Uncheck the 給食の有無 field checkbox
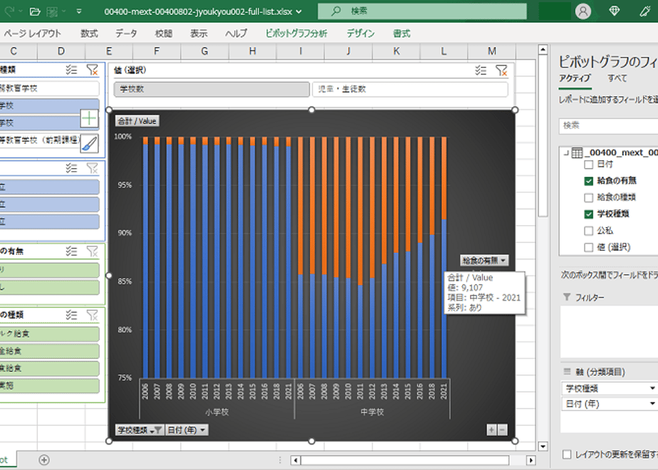Image resolution: width=658 pixels, height=470 pixels. pyautogui.click(x=588, y=181)
